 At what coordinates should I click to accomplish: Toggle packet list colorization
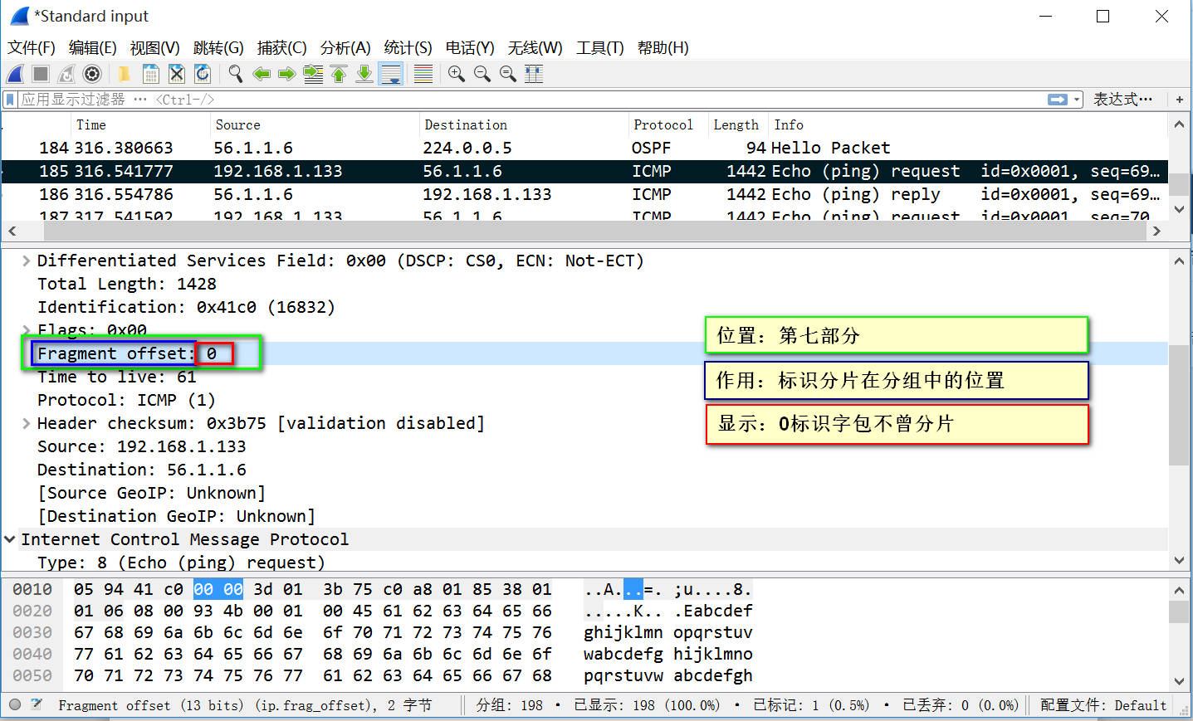coord(423,74)
